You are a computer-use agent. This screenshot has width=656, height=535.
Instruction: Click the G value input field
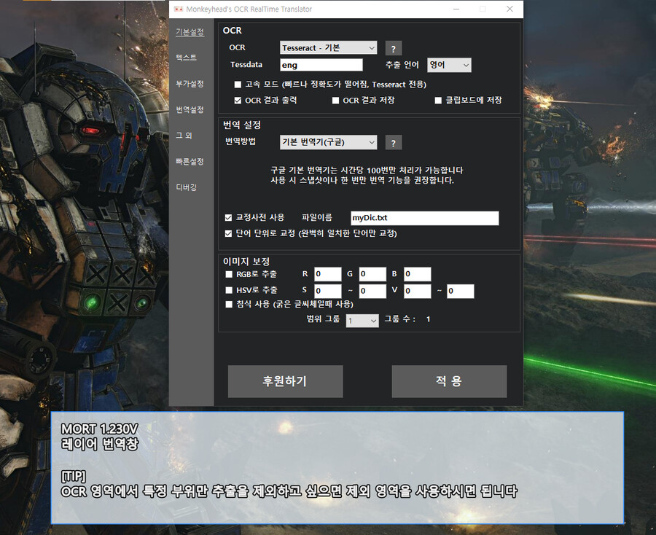[x=372, y=274]
